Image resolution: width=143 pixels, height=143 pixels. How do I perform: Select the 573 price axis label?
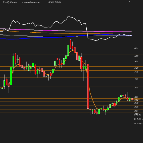(x=136, y=61)
